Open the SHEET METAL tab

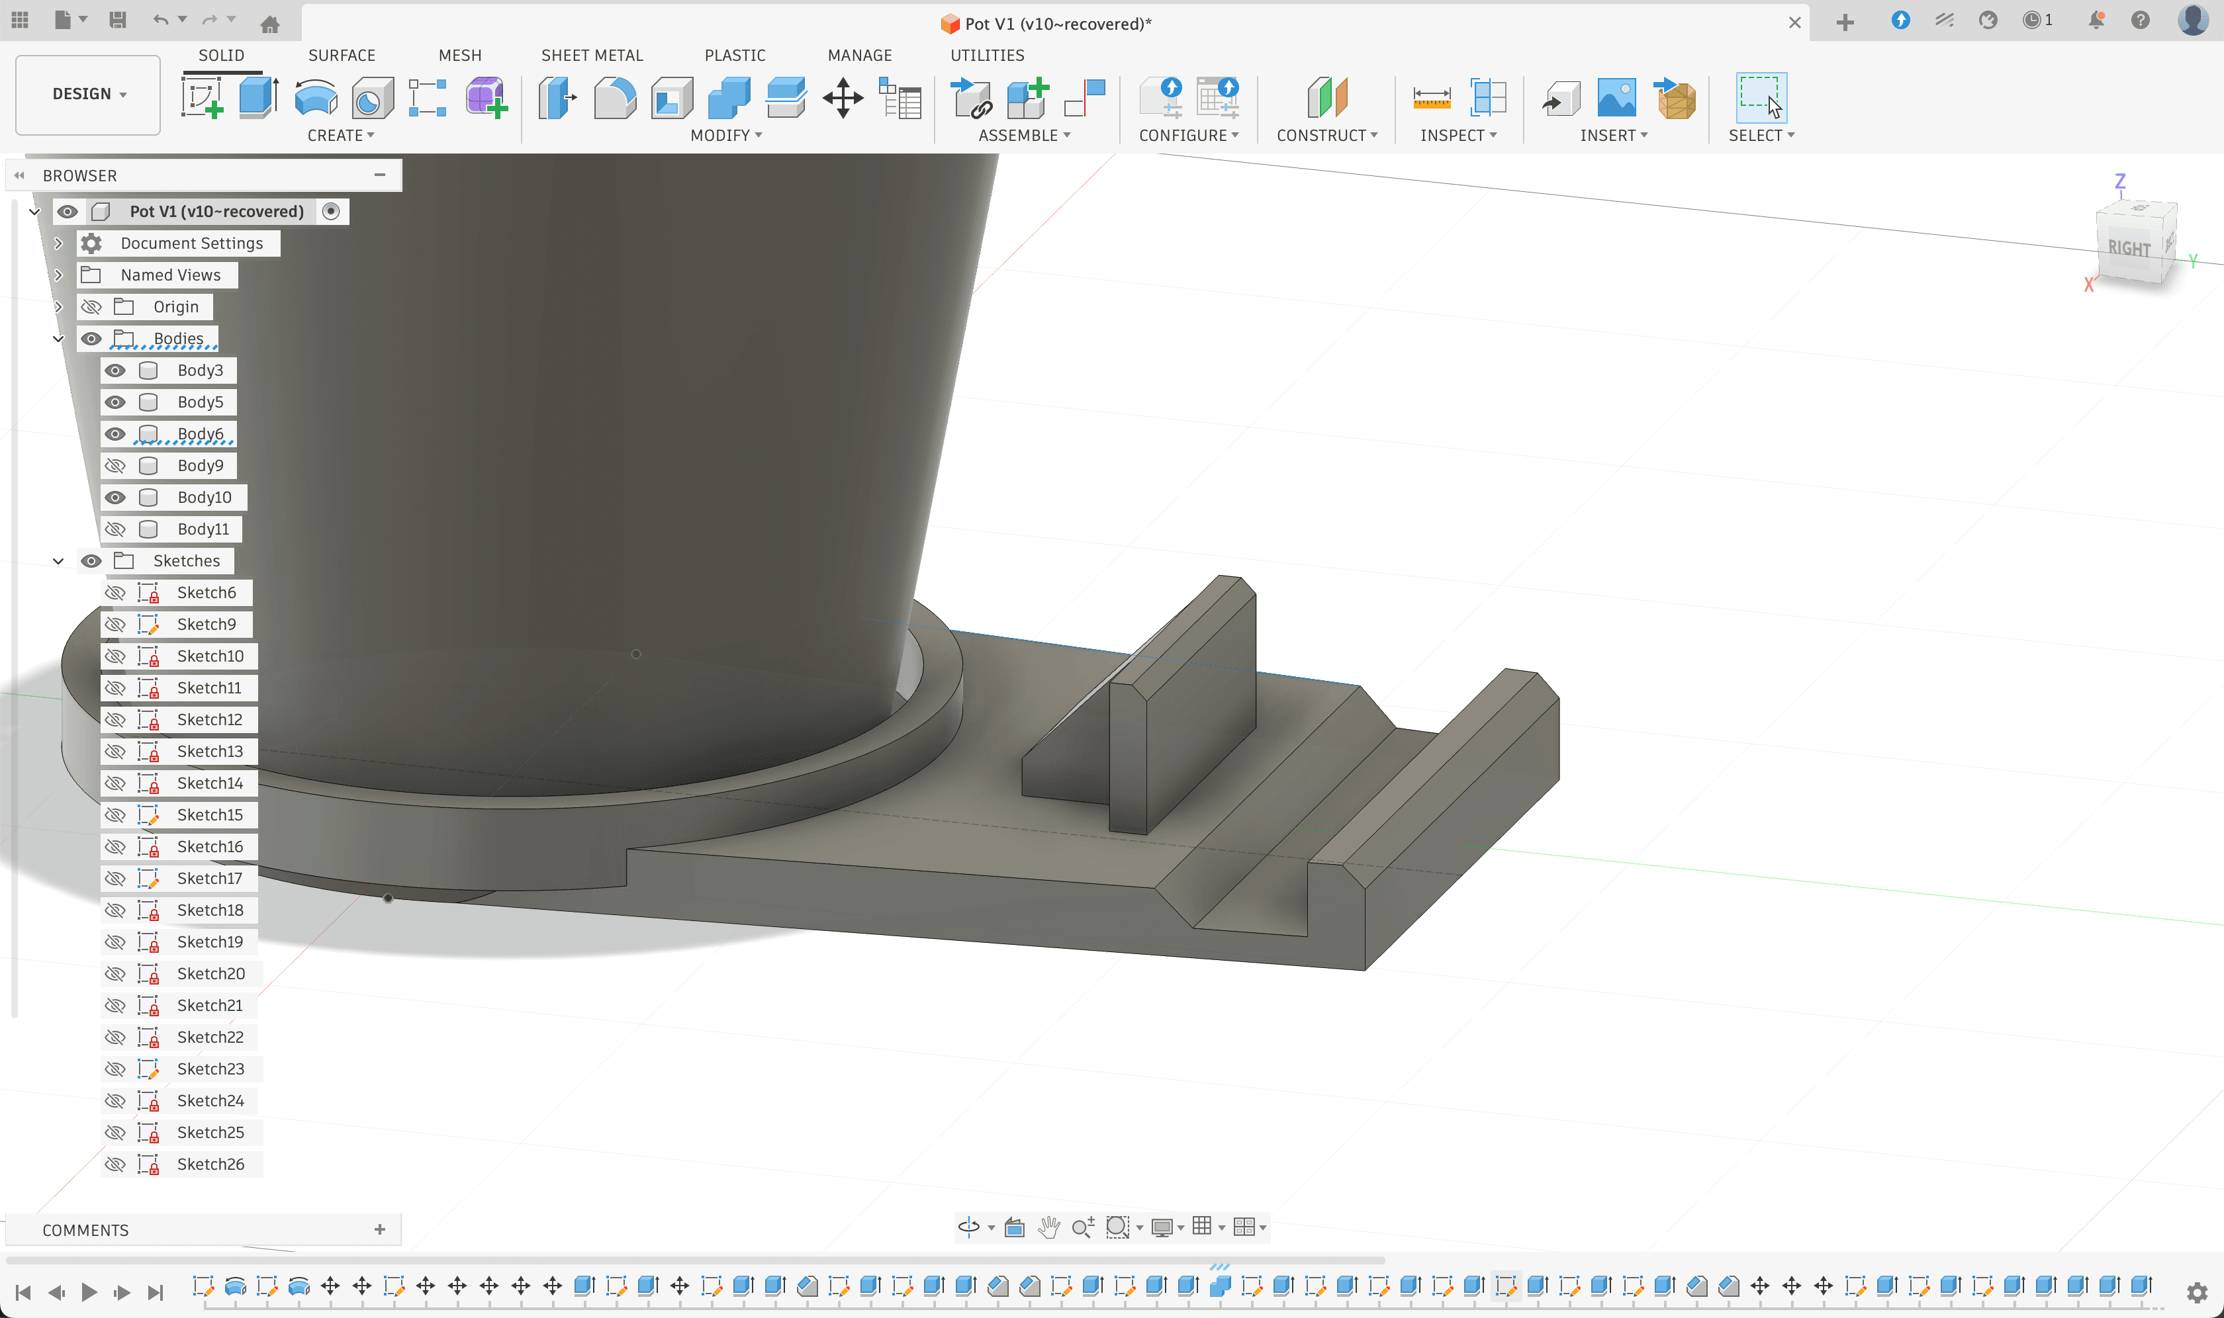pos(592,55)
